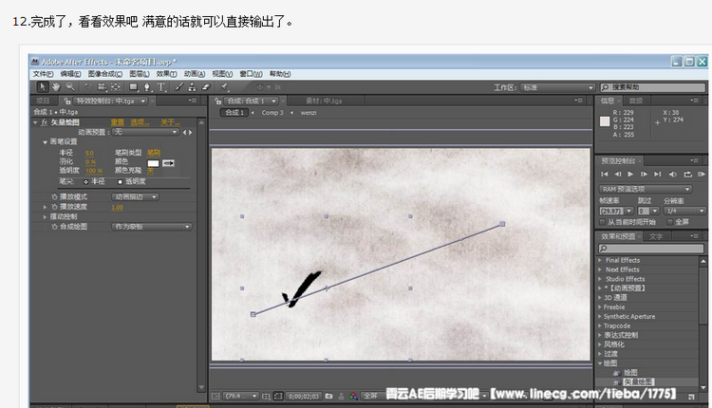Click the stopwatch for 播放速度
This screenshot has height=408, width=712.
point(54,207)
